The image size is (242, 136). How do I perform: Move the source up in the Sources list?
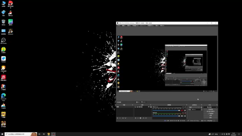click(143, 118)
